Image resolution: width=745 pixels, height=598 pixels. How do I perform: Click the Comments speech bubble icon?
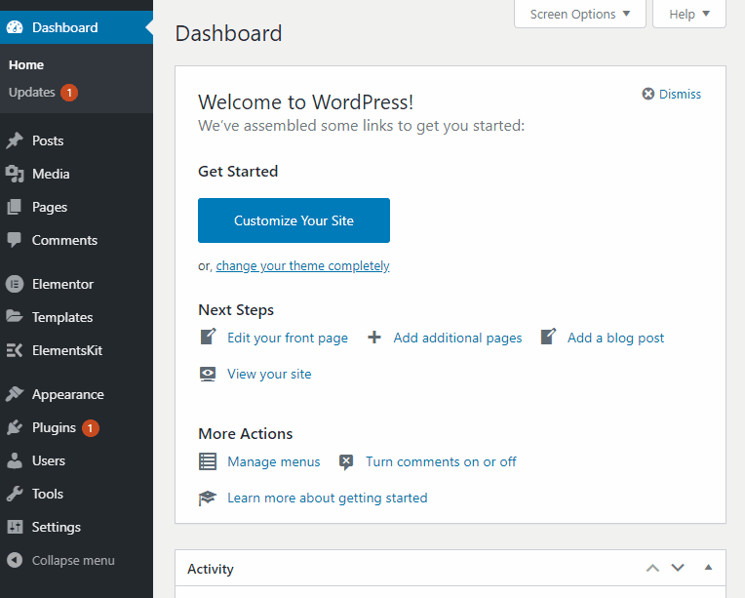click(15, 240)
